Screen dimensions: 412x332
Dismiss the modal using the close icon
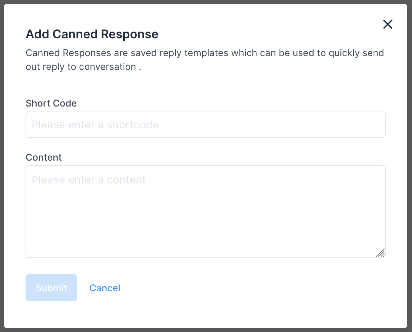(387, 24)
